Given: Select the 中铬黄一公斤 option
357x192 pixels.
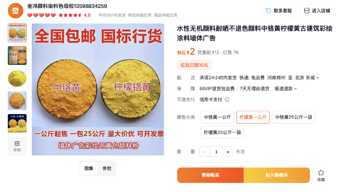Looking at the screenshot, I should [217, 117].
